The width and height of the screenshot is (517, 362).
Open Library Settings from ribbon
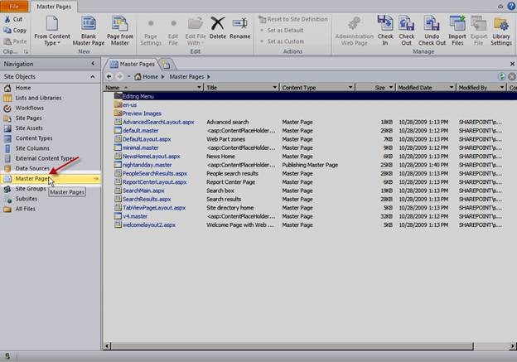click(500, 31)
